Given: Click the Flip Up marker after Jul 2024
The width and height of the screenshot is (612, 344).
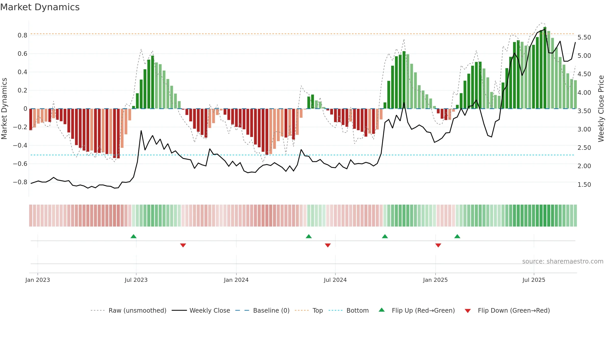Looking at the screenshot, I should pos(385,236).
